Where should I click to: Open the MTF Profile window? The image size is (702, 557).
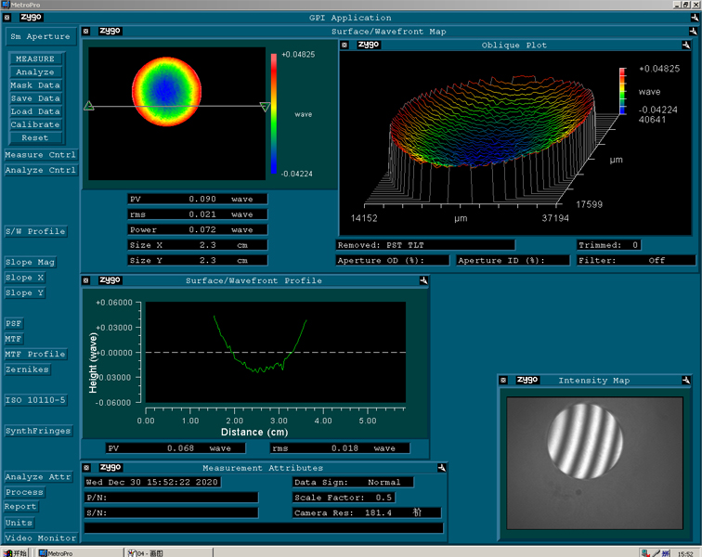point(35,354)
